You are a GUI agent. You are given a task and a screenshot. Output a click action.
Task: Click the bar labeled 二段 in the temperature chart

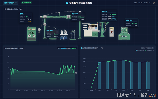[x=107, y=76]
